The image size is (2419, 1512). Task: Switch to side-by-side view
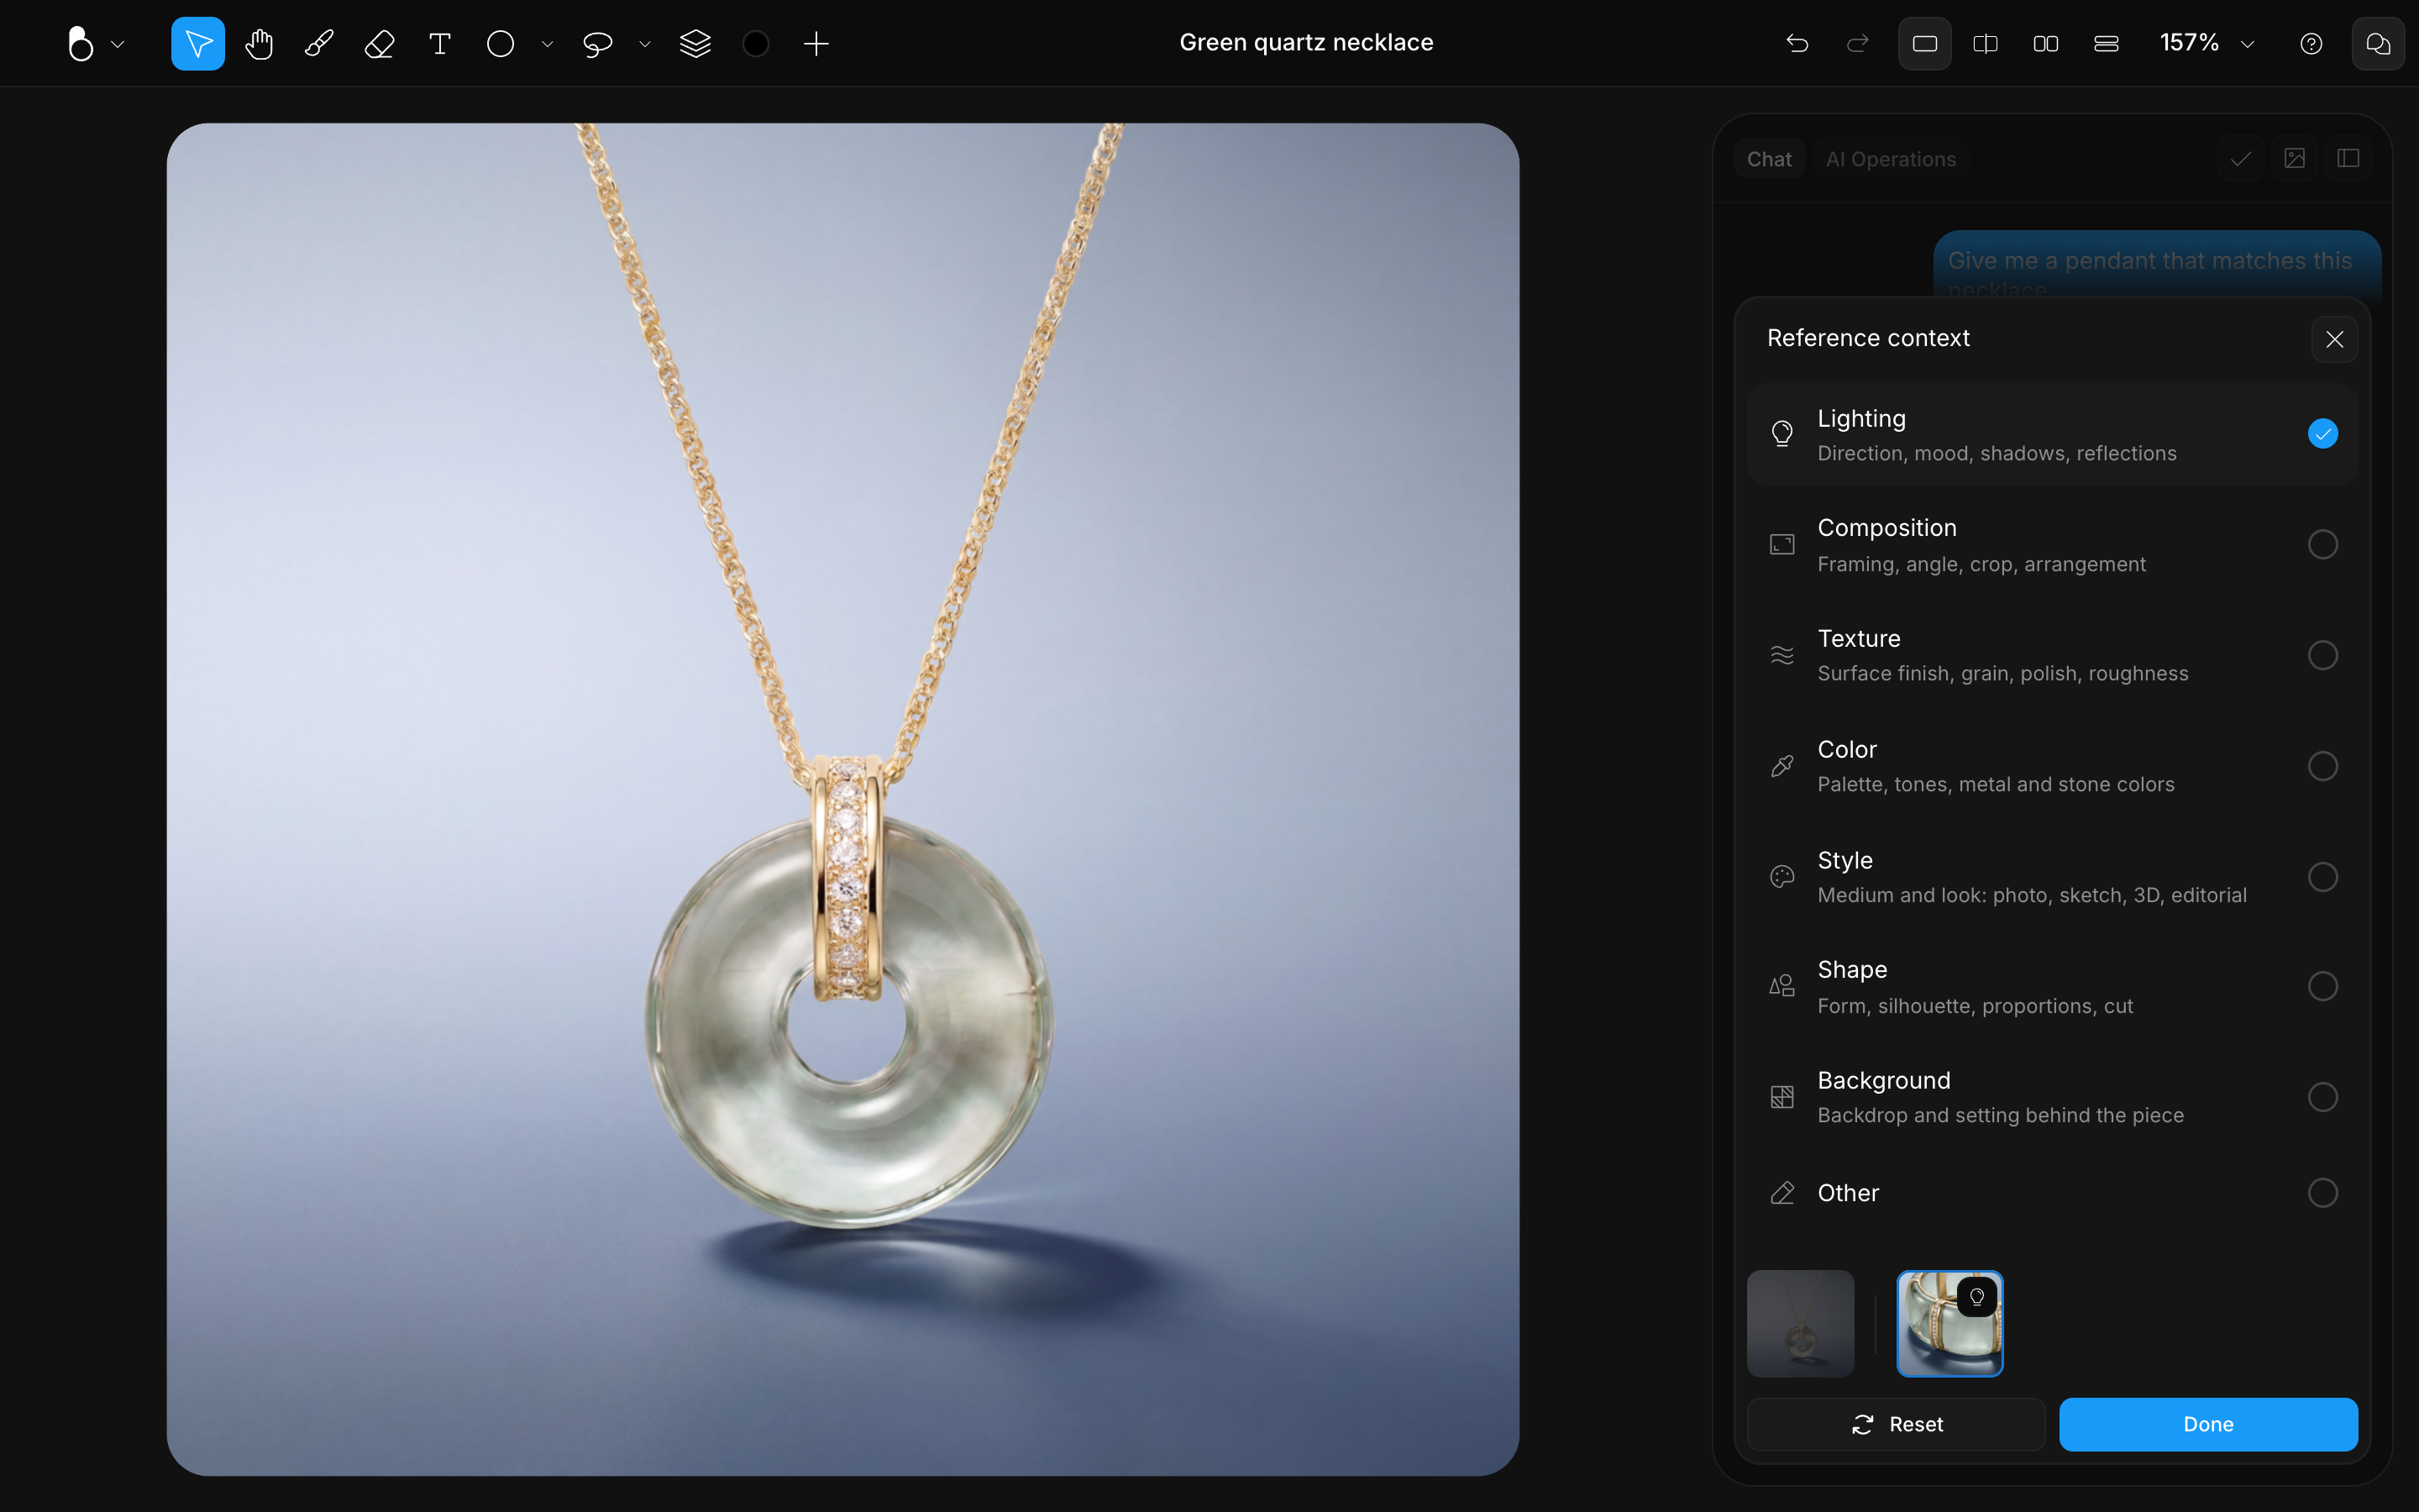point(2046,44)
